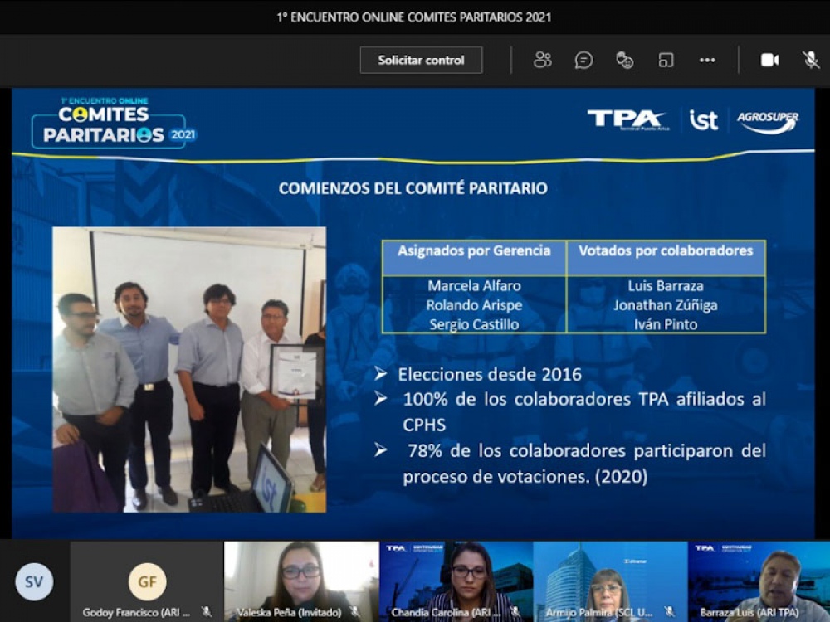
Task: Show the participants panel
Action: (x=543, y=60)
